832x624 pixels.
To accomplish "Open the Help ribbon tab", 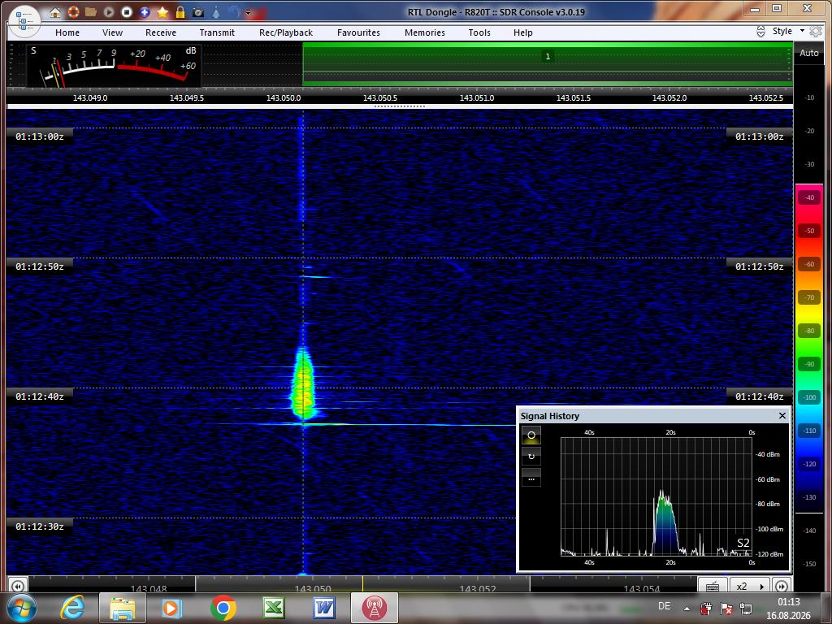I will tap(522, 32).
